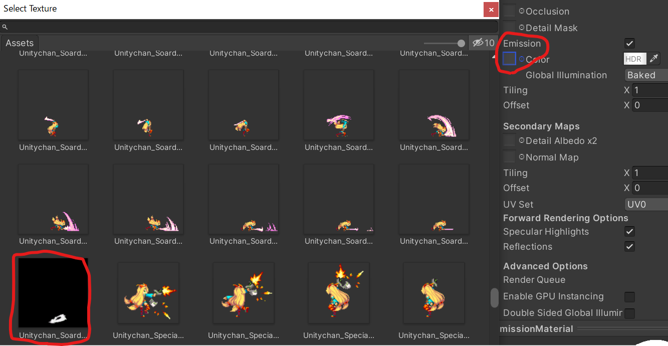Click the Select Texture search field
The height and width of the screenshot is (346, 668).
pos(249,27)
